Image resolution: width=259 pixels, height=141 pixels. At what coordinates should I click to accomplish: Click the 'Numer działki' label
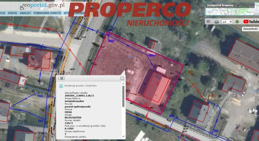73,120
